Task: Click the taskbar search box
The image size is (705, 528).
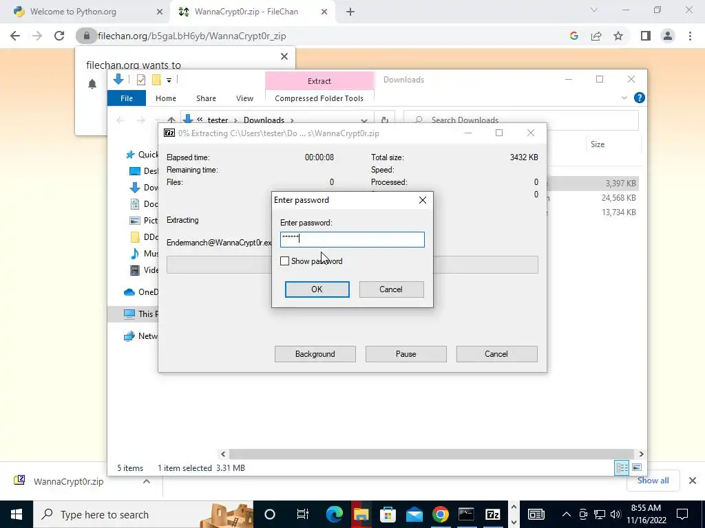Action: [143, 514]
